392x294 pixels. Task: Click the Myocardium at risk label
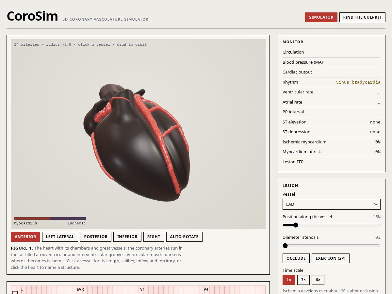pos(302,152)
